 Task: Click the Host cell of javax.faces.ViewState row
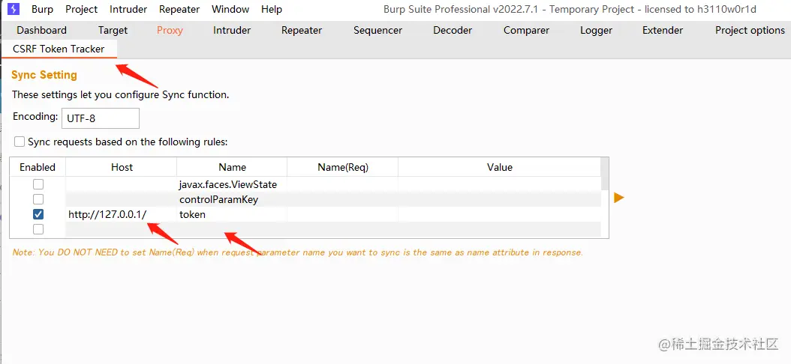click(121, 184)
